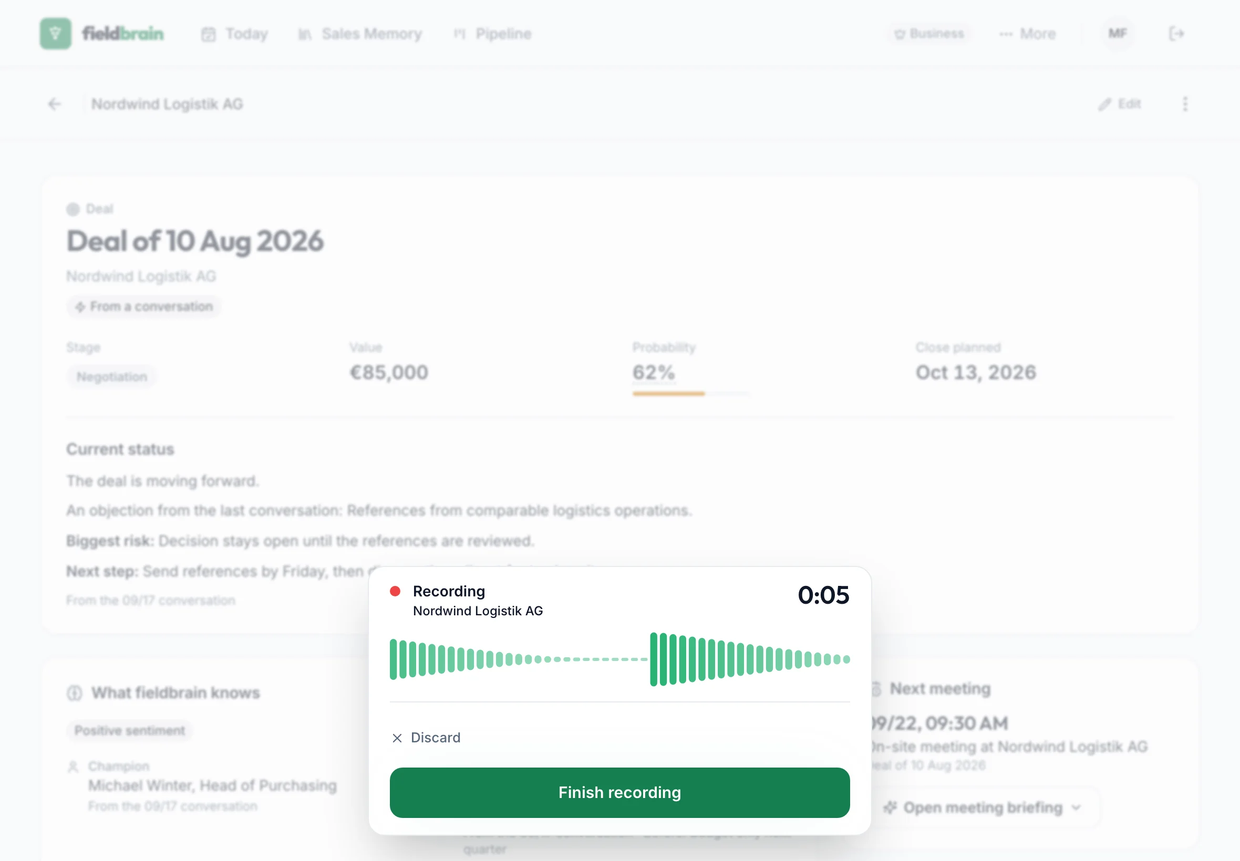
Task: Open the three-dot options menu
Action: point(1185,103)
